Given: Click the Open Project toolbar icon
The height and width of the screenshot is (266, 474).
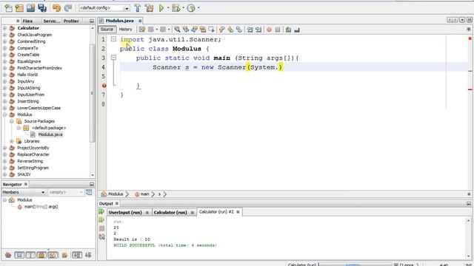Looking at the screenshot, I should 30,8.
